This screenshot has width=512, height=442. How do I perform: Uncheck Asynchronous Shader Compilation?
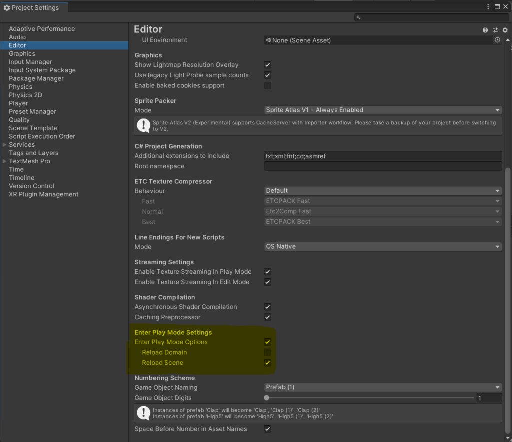(267, 307)
